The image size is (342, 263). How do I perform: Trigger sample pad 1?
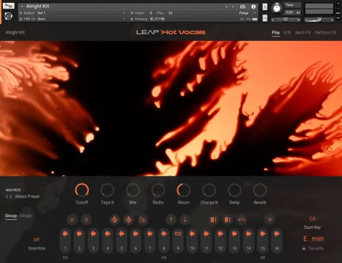click(65, 240)
